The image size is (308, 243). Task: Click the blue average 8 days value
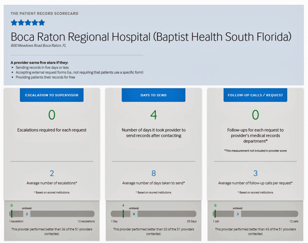pyautogui.click(x=154, y=173)
